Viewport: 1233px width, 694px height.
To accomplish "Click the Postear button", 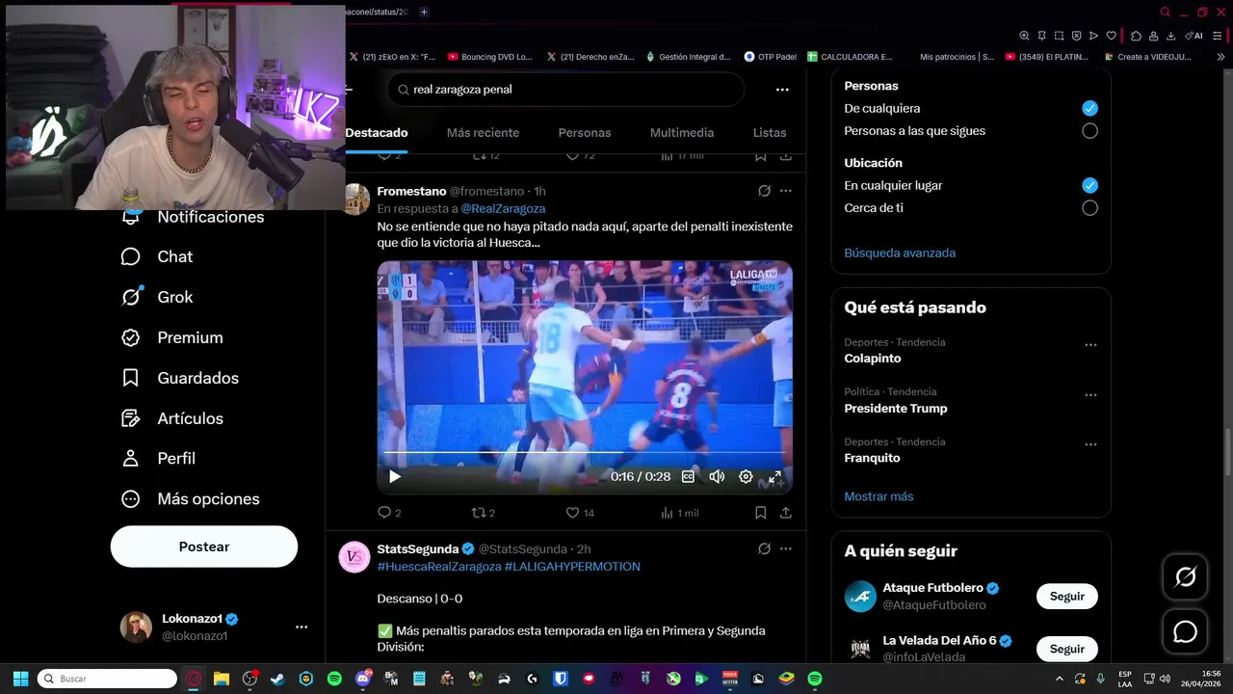I will pyautogui.click(x=204, y=547).
